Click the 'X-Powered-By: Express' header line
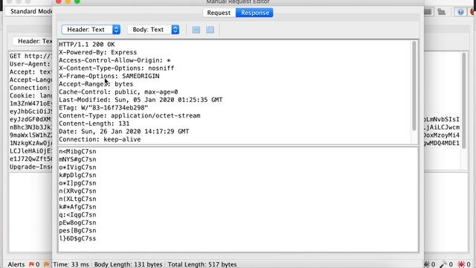 [97, 52]
